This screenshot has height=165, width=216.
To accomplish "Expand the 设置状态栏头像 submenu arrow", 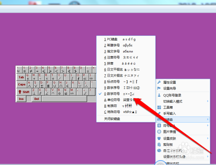I will click(208, 156).
